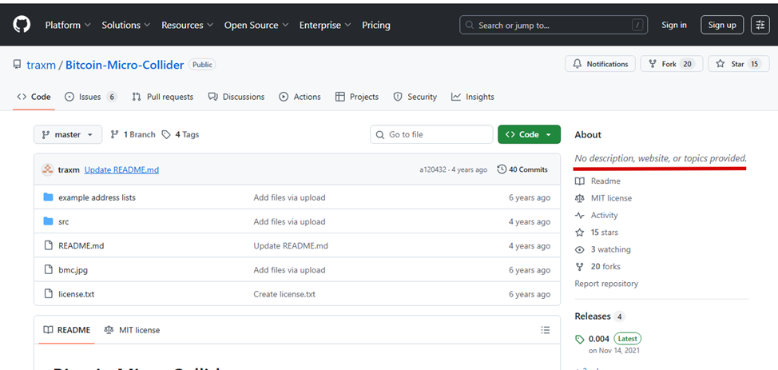Click the 40 Commits history icon
Image resolution: width=778 pixels, height=370 pixels.
point(502,169)
